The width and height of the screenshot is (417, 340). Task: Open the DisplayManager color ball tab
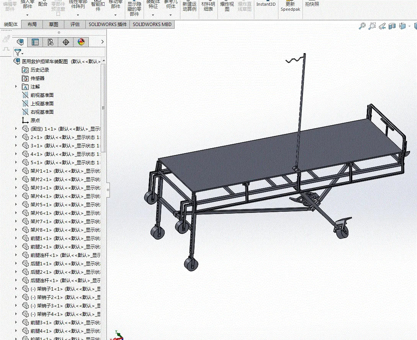pyautogui.click(x=81, y=42)
